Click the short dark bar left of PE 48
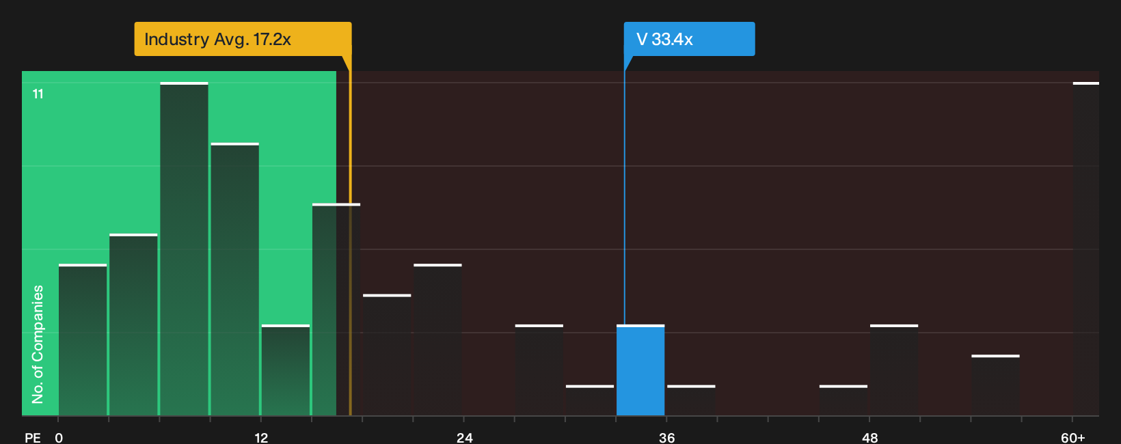Viewport: 1121px width, 444px height. pos(843,400)
